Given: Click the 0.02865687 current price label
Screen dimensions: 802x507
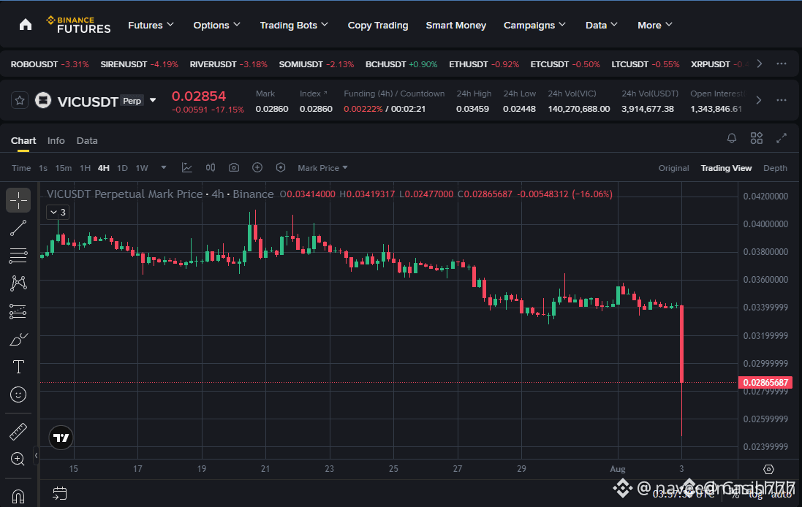Looking at the screenshot, I should [765, 382].
